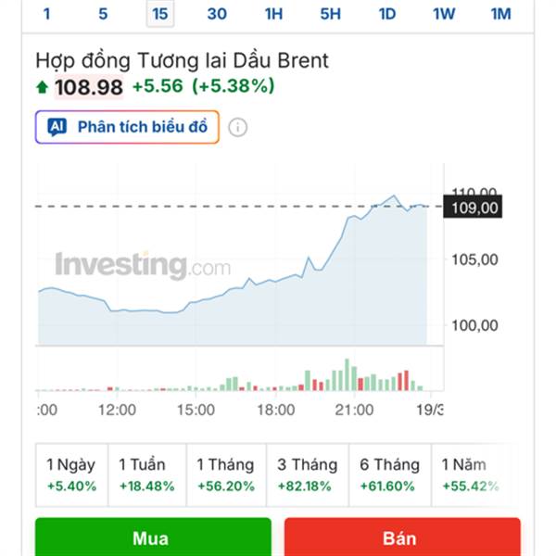Switch to the 1H timeframe
Image resolution: width=556 pixels, height=556 pixels.
(273, 14)
